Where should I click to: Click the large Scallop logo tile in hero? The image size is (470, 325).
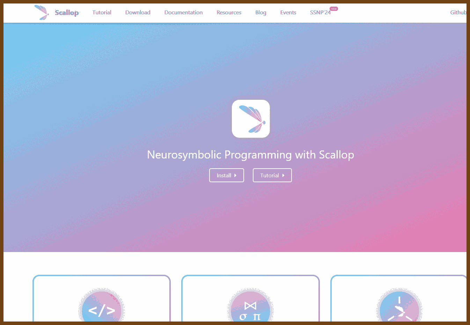tap(251, 119)
